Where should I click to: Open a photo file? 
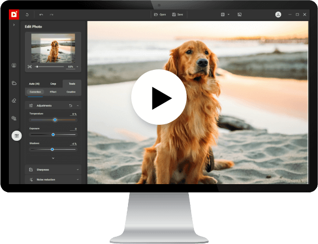[160, 14]
